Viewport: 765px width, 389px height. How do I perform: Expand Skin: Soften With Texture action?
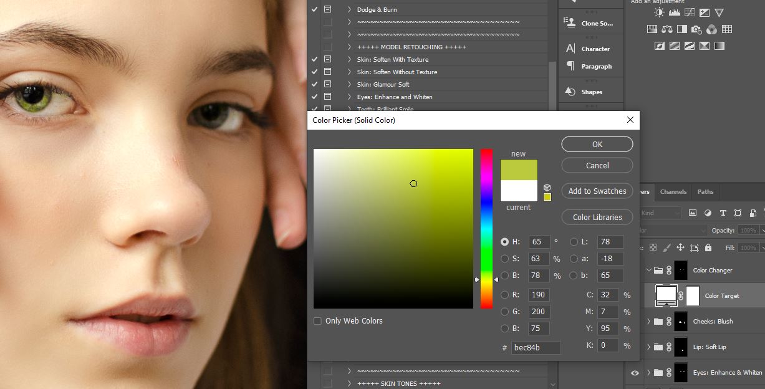click(349, 59)
